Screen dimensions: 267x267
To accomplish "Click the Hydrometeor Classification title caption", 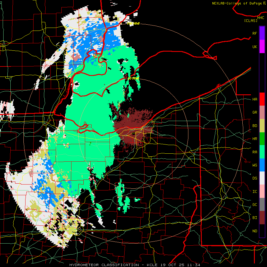I will click(x=135, y=265).
